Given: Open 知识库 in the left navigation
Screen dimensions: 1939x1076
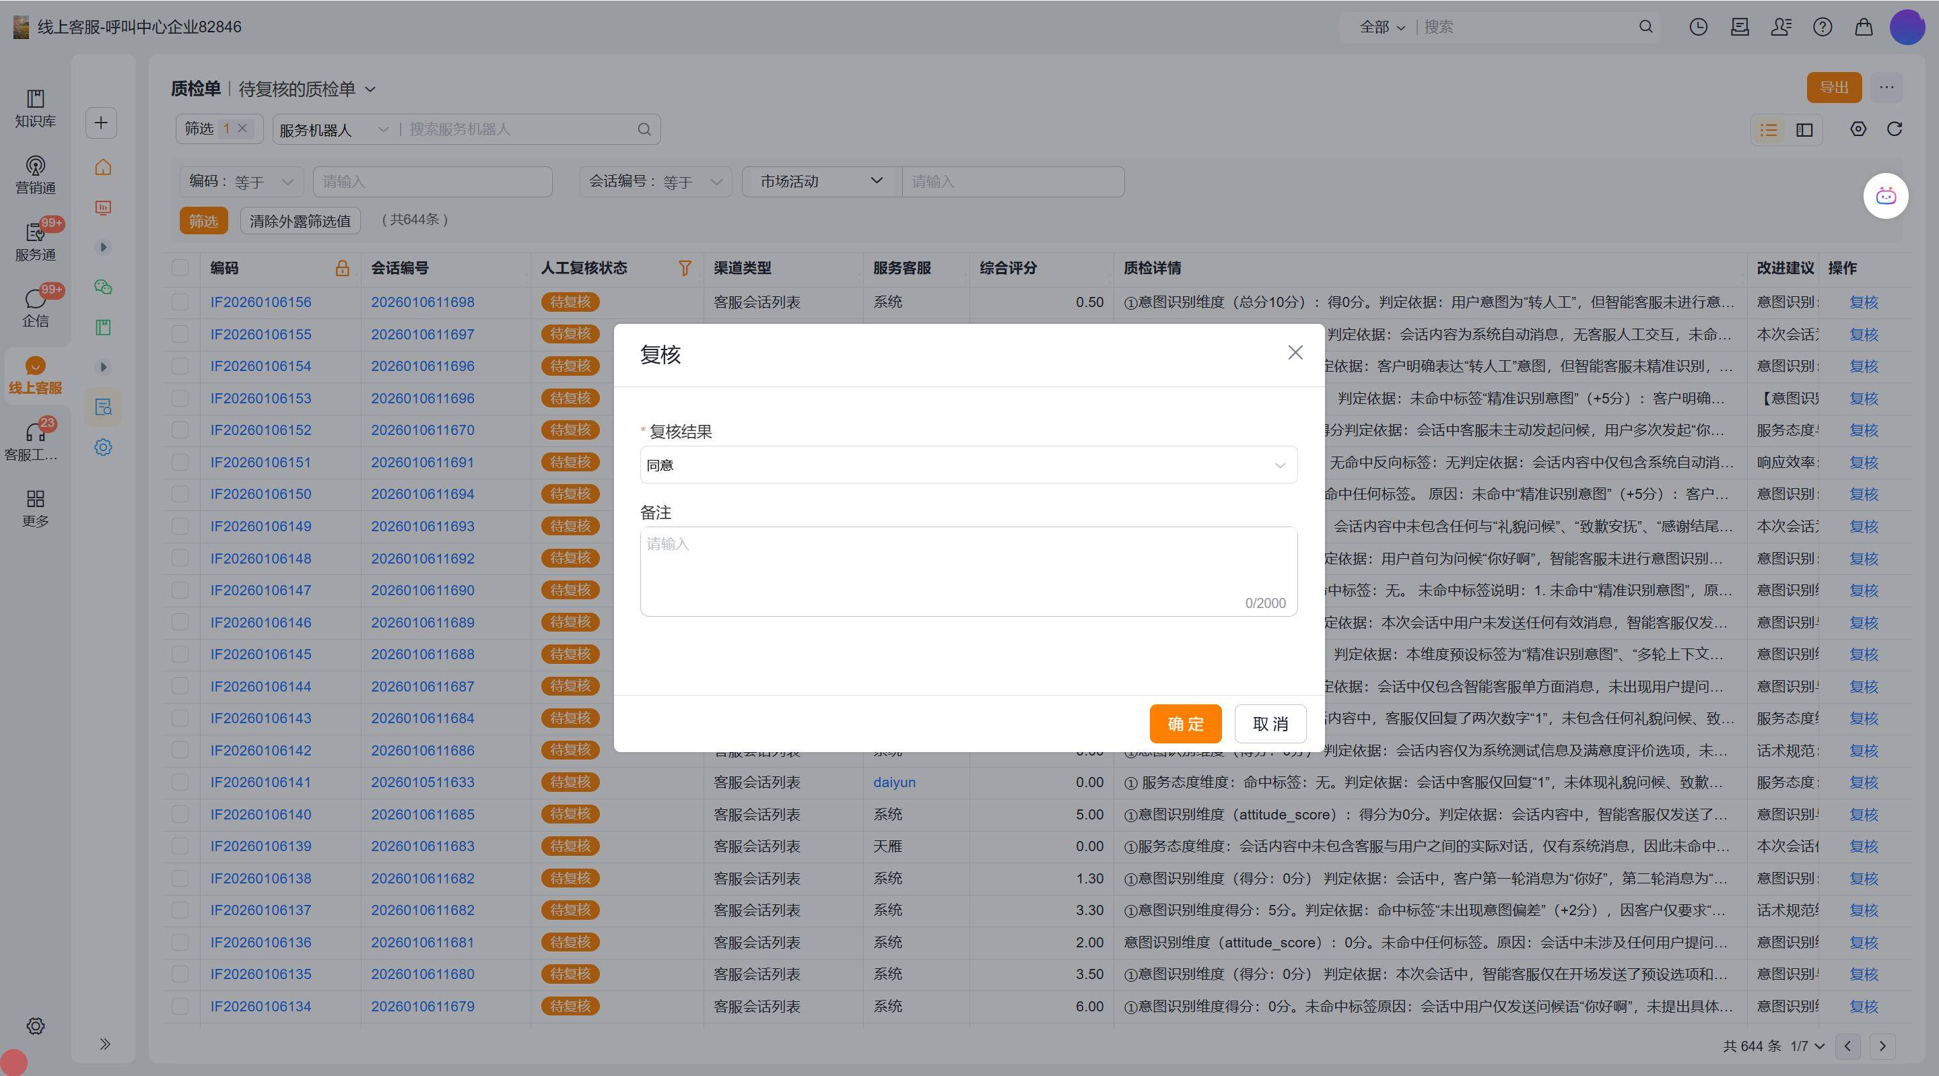Looking at the screenshot, I should (x=36, y=108).
